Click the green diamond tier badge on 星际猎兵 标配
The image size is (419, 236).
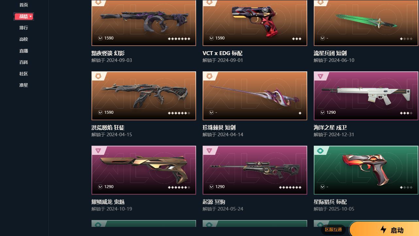(320, 151)
